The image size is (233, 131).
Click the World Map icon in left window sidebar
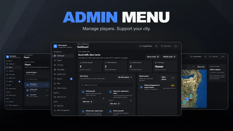(7, 75)
